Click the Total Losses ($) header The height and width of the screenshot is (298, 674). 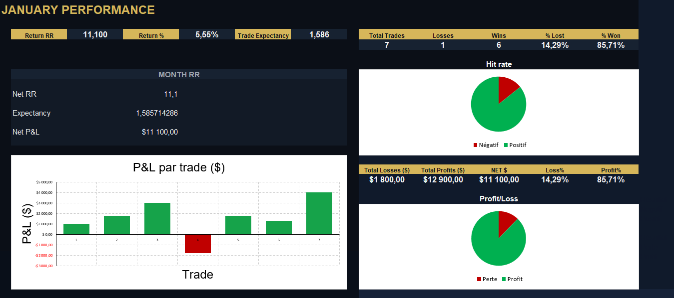387,170
